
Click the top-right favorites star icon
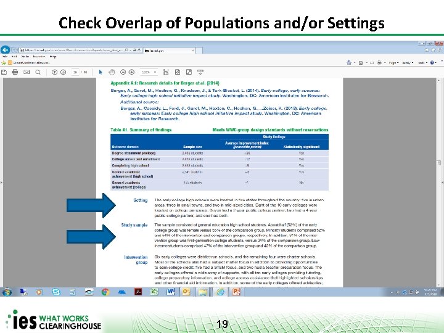tap(434, 50)
